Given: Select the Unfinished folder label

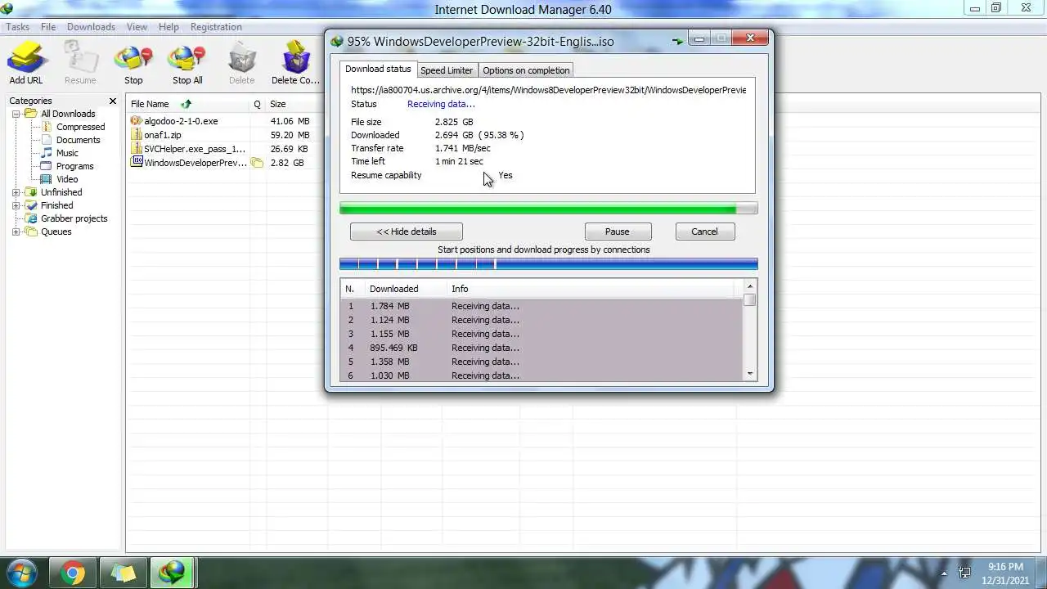Looking at the screenshot, I should pos(61,192).
